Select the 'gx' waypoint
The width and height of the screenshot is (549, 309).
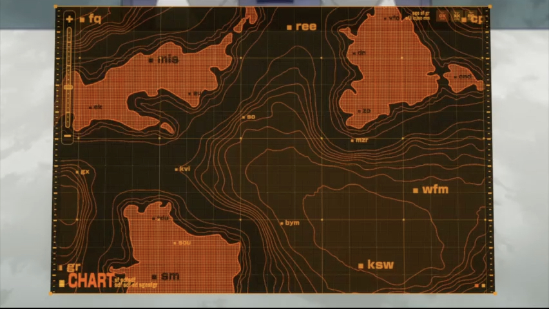point(83,172)
